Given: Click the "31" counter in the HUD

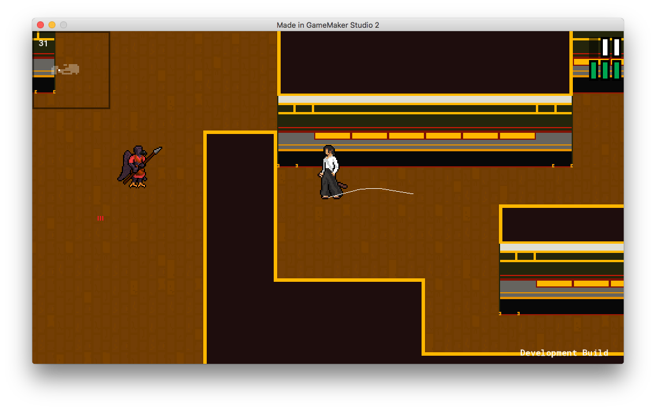Looking at the screenshot, I should [x=43, y=43].
